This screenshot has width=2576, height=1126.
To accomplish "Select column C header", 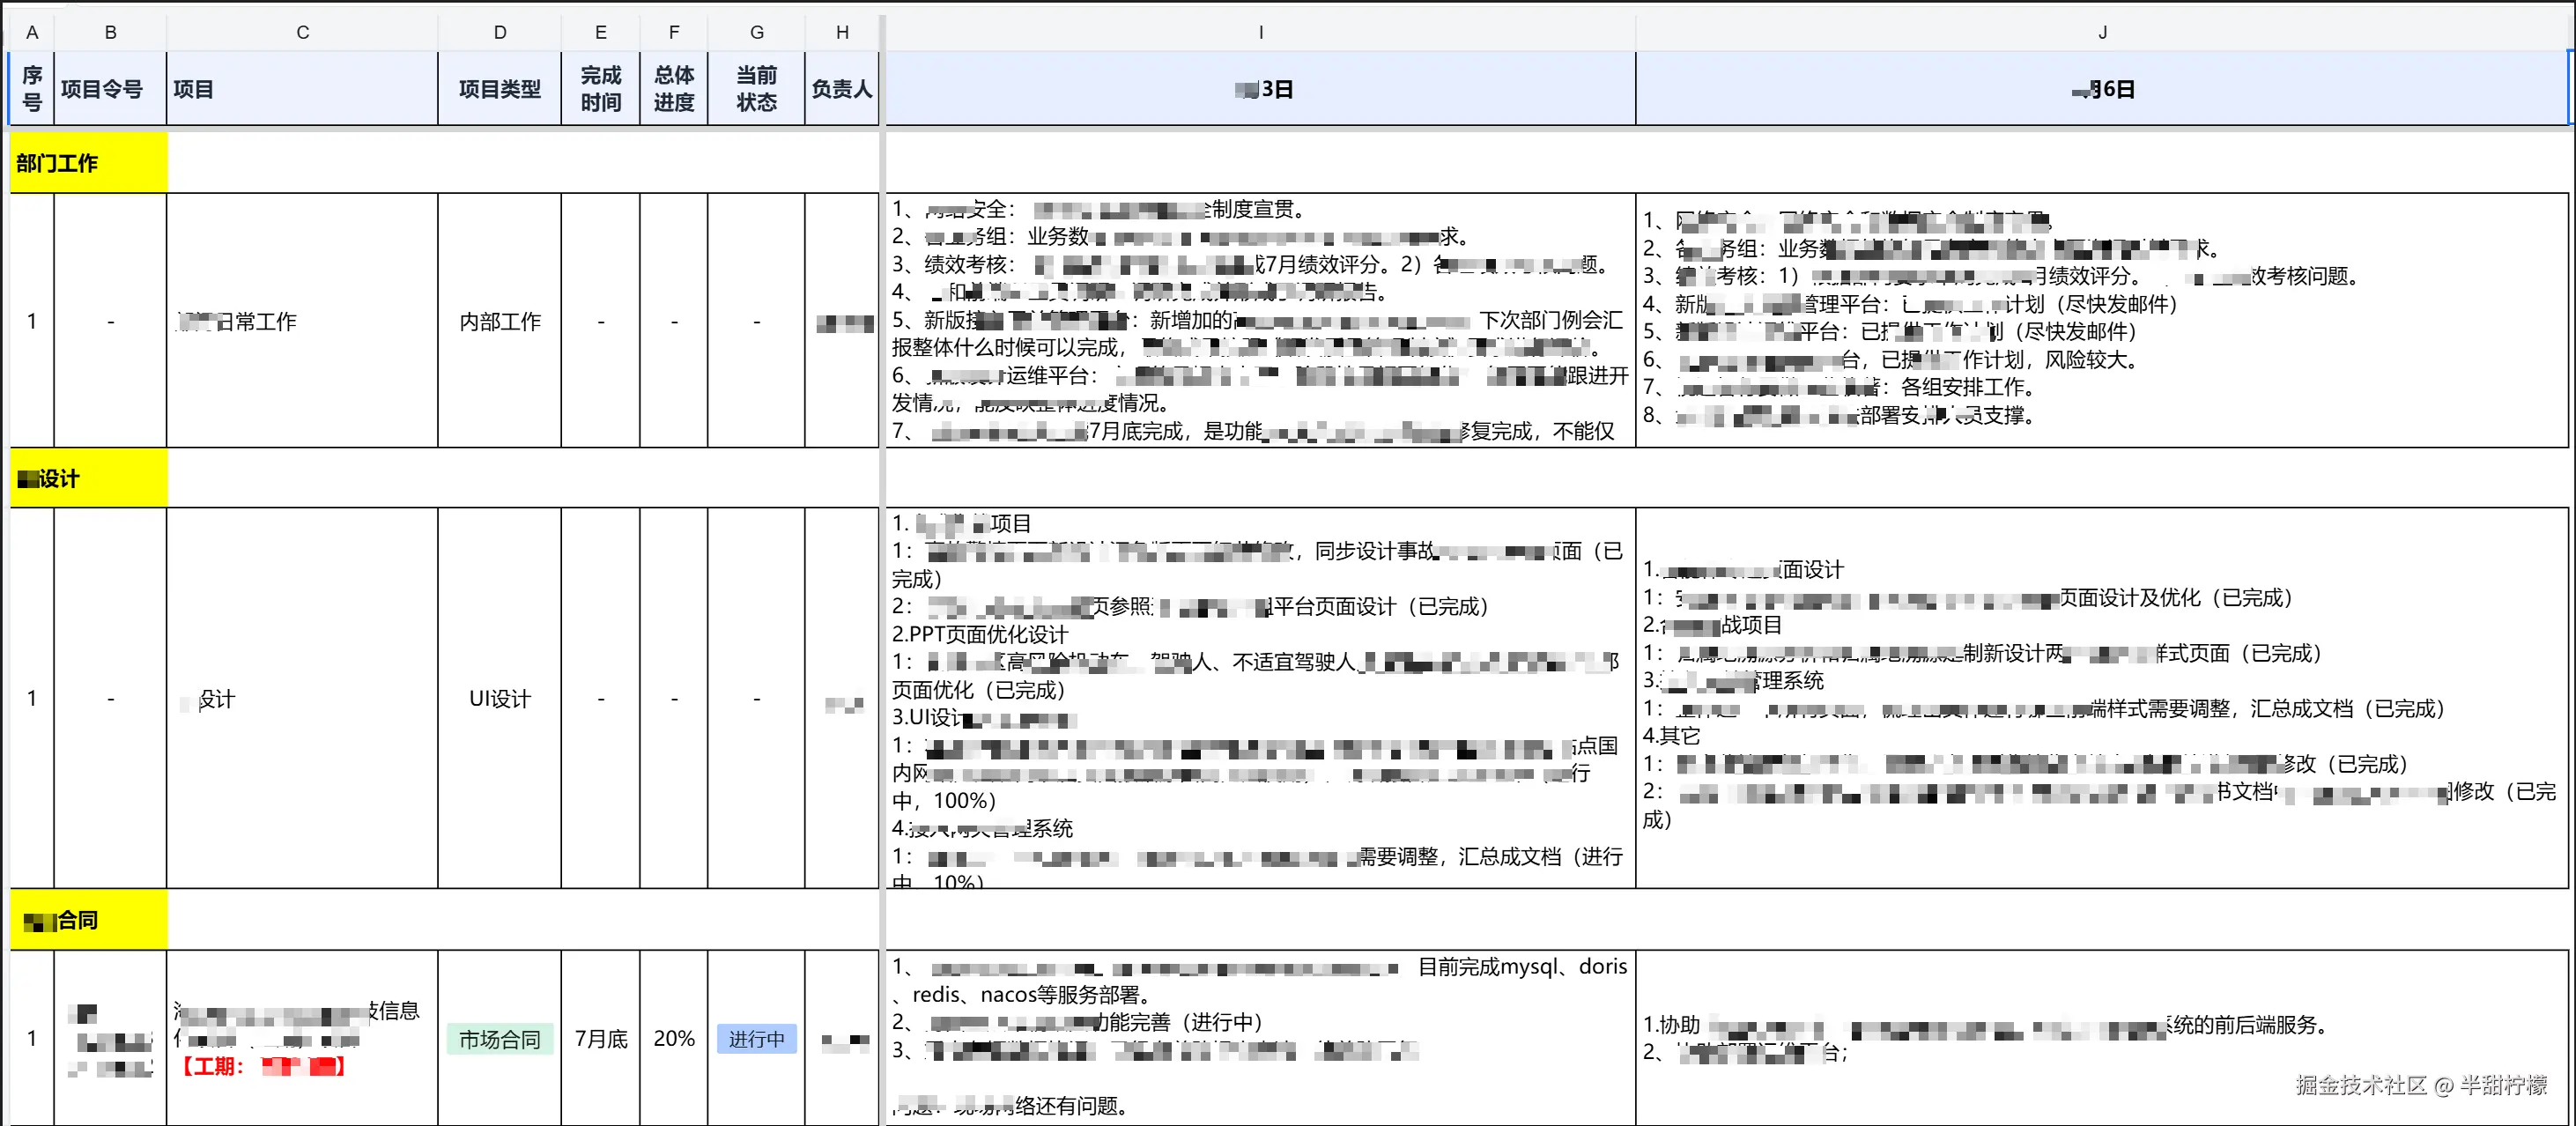I will (302, 32).
